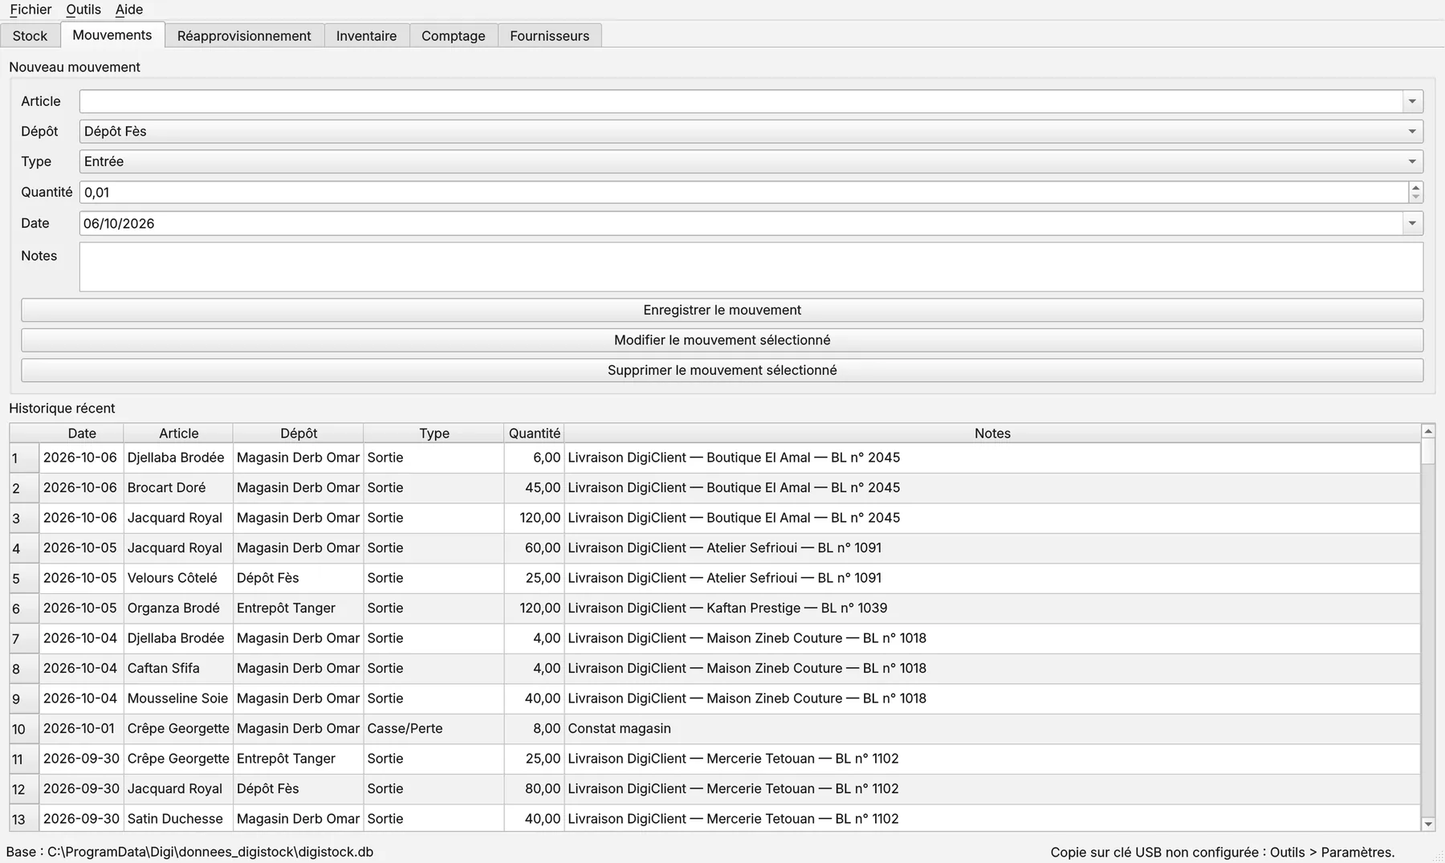Focus the Quantité field showing 0,01
This screenshot has width=1445, height=863.
pyautogui.click(x=743, y=193)
